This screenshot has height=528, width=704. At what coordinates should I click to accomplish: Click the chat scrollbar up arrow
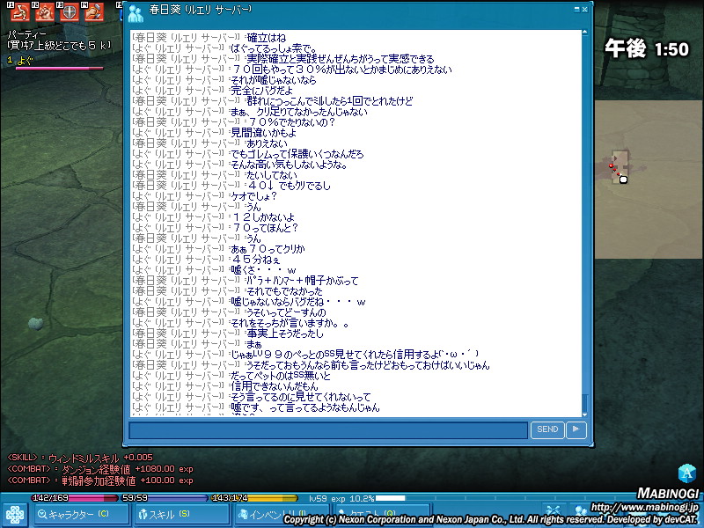pyautogui.click(x=584, y=33)
